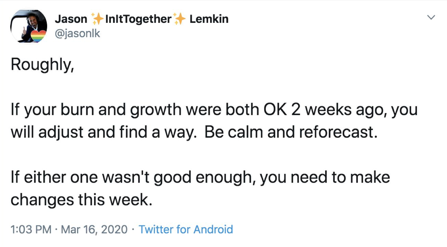Image resolution: width=447 pixels, height=247 pixels.
Task: Click the "changes this week." line
Action: pyautogui.click(x=81, y=200)
